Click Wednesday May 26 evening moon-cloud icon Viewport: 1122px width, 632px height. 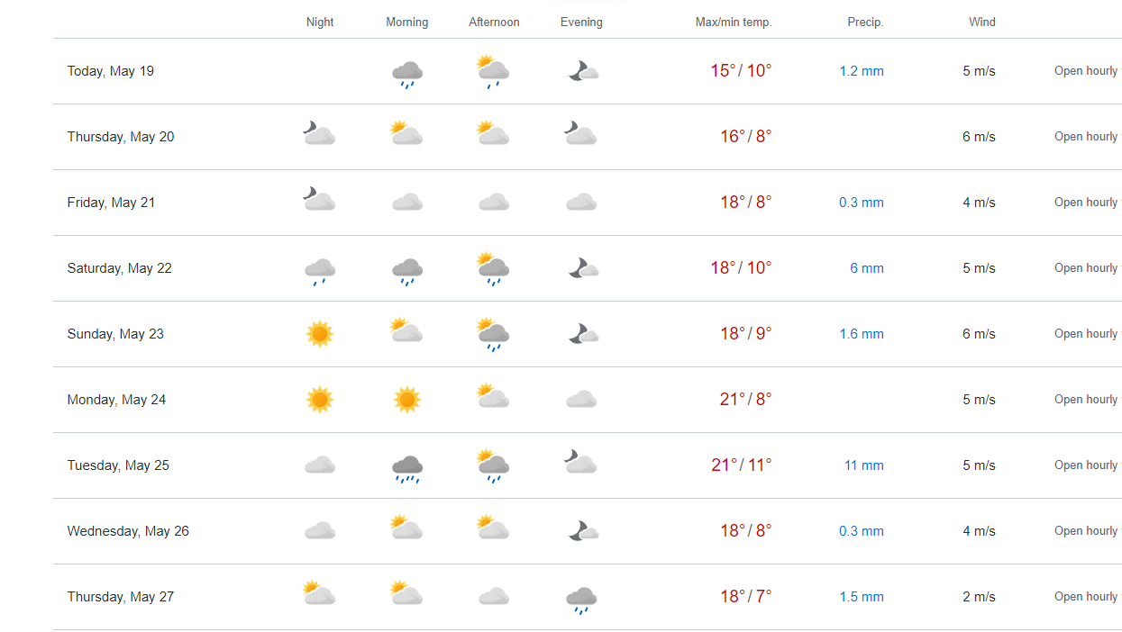pyautogui.click(x=582, y=531)
